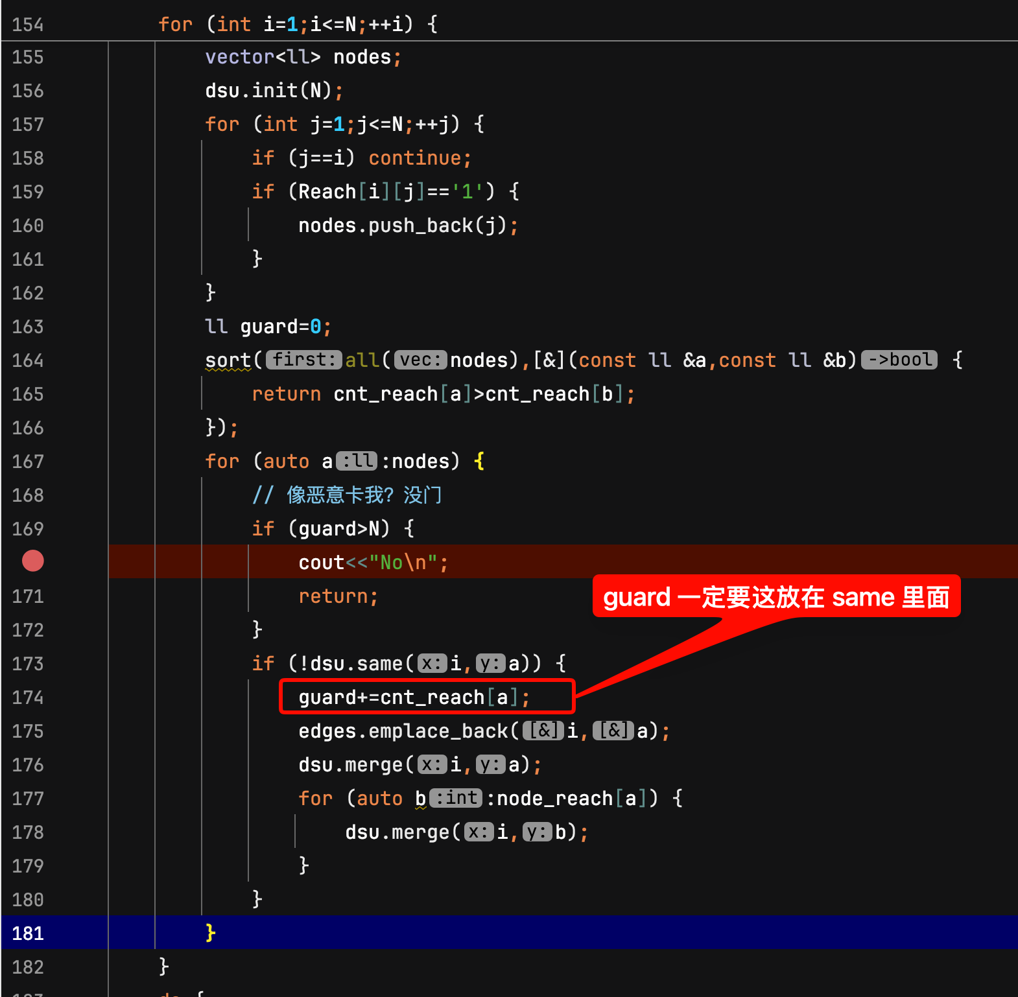The height and width of the screenshot is (997, 1018).
Task: Remove the red breakpoint on the cout line
Action: coord(32,561)
